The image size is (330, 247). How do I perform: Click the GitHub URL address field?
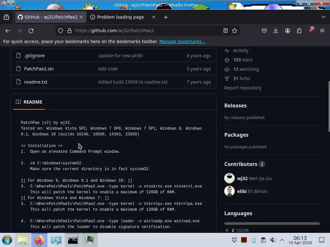pos(147,31)
